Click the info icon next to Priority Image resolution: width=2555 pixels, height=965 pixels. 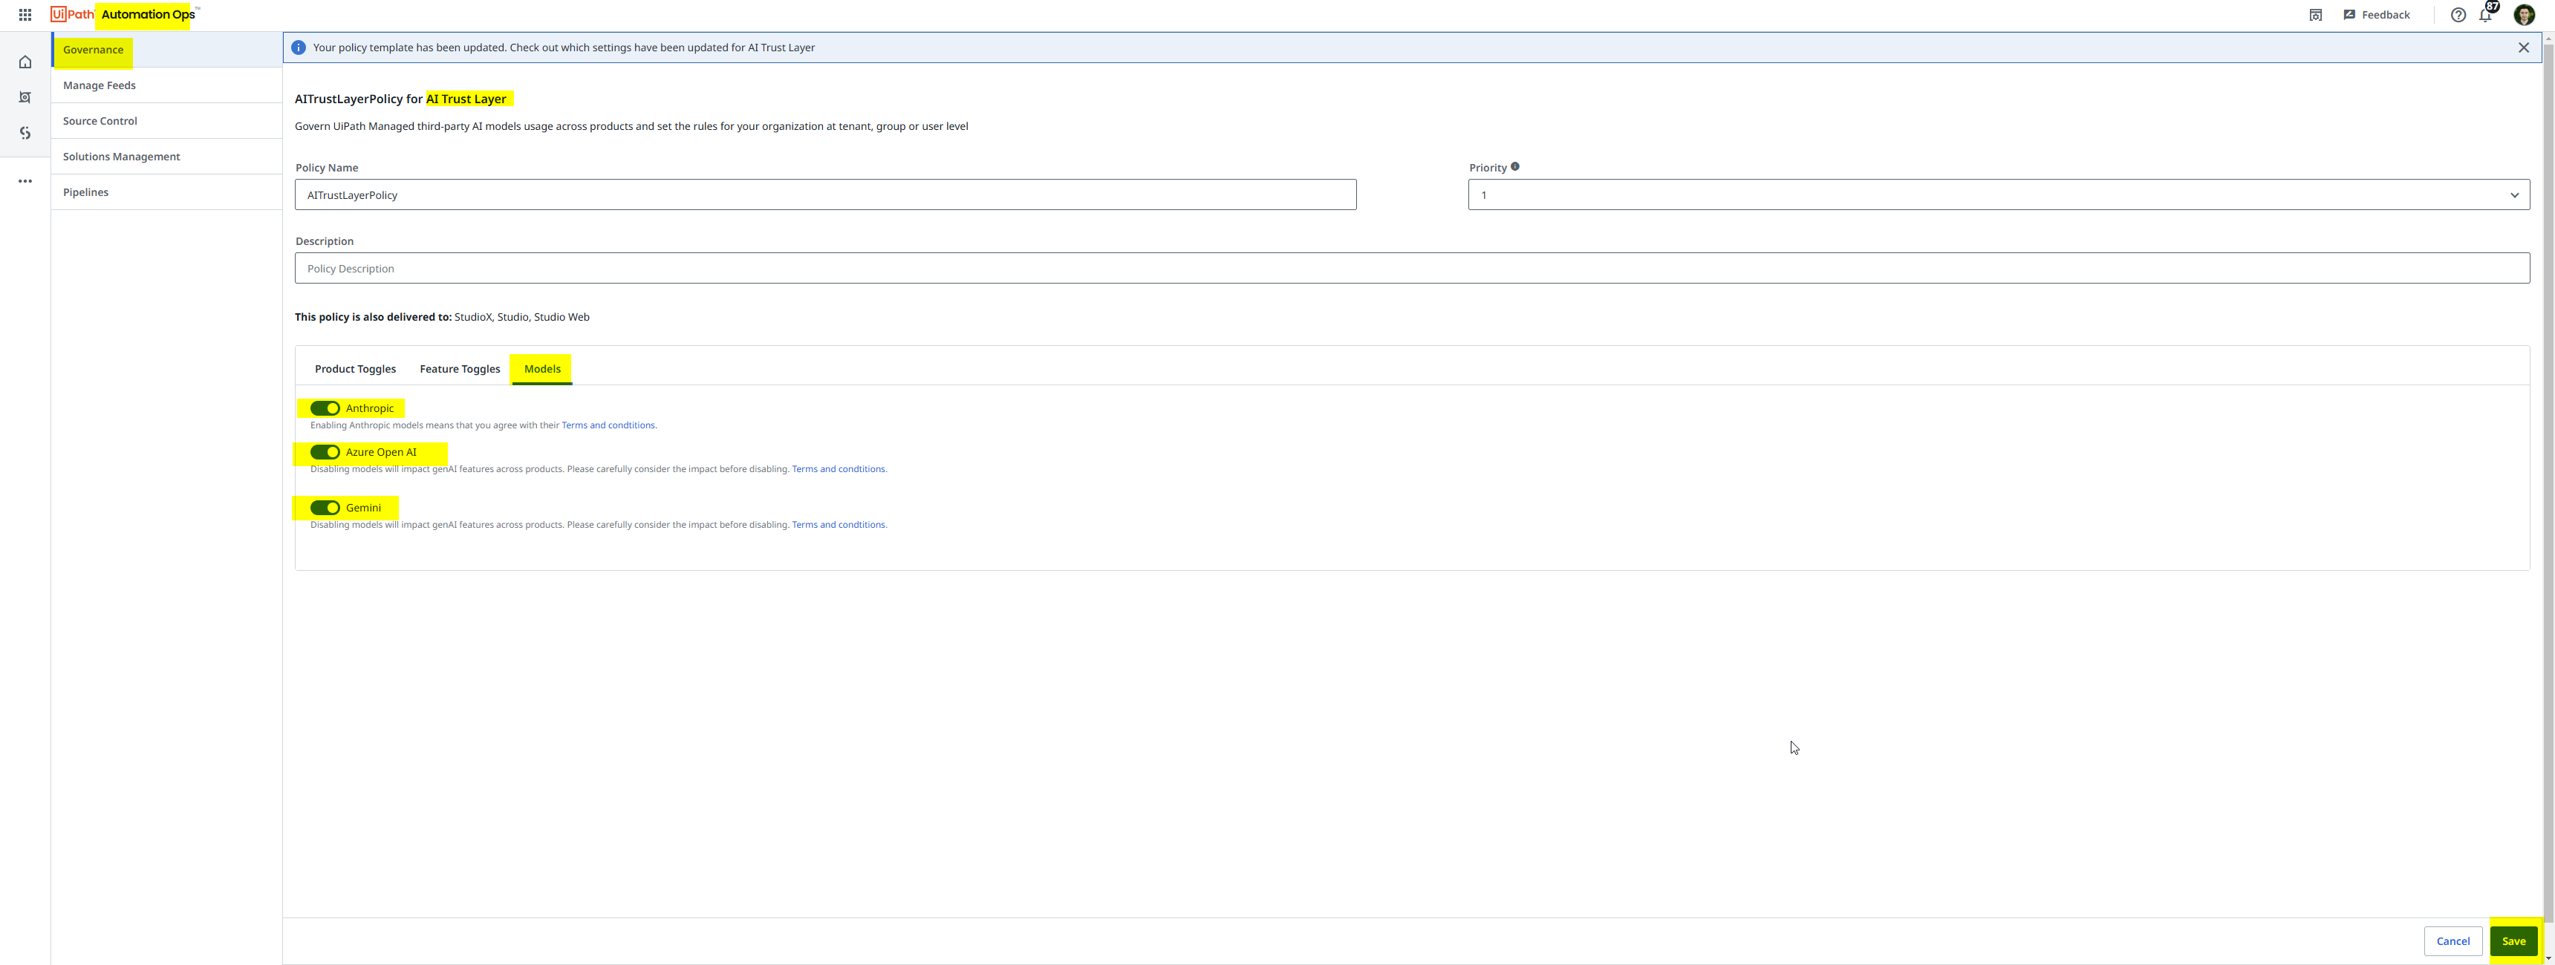(x=1514, y=166)
